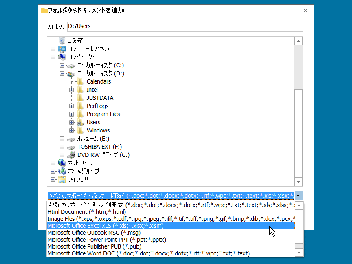Click the Recycle Bin (ごみ箱) icon

62,41
